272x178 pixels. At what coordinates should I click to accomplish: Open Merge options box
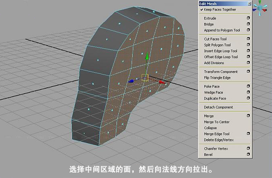pyautogui.click(x=248, y=116)
